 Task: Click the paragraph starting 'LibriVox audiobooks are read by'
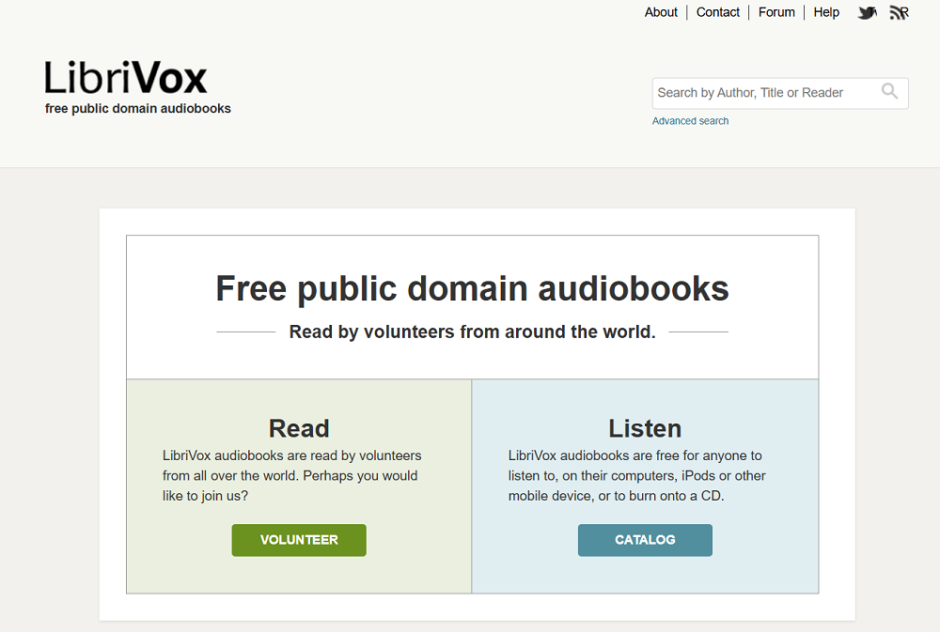tap(292, 476)
